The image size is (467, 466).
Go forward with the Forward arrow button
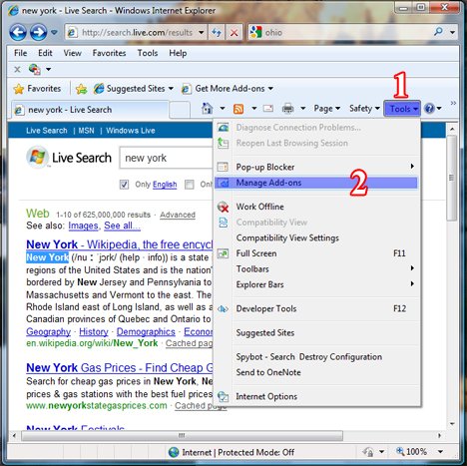39,32
